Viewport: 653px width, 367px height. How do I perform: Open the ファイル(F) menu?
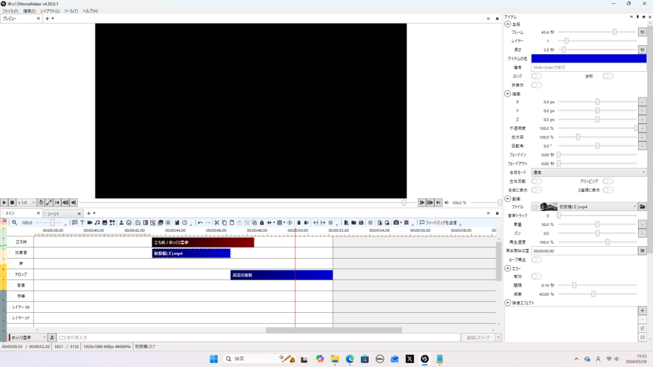click(x=10, y=11)
